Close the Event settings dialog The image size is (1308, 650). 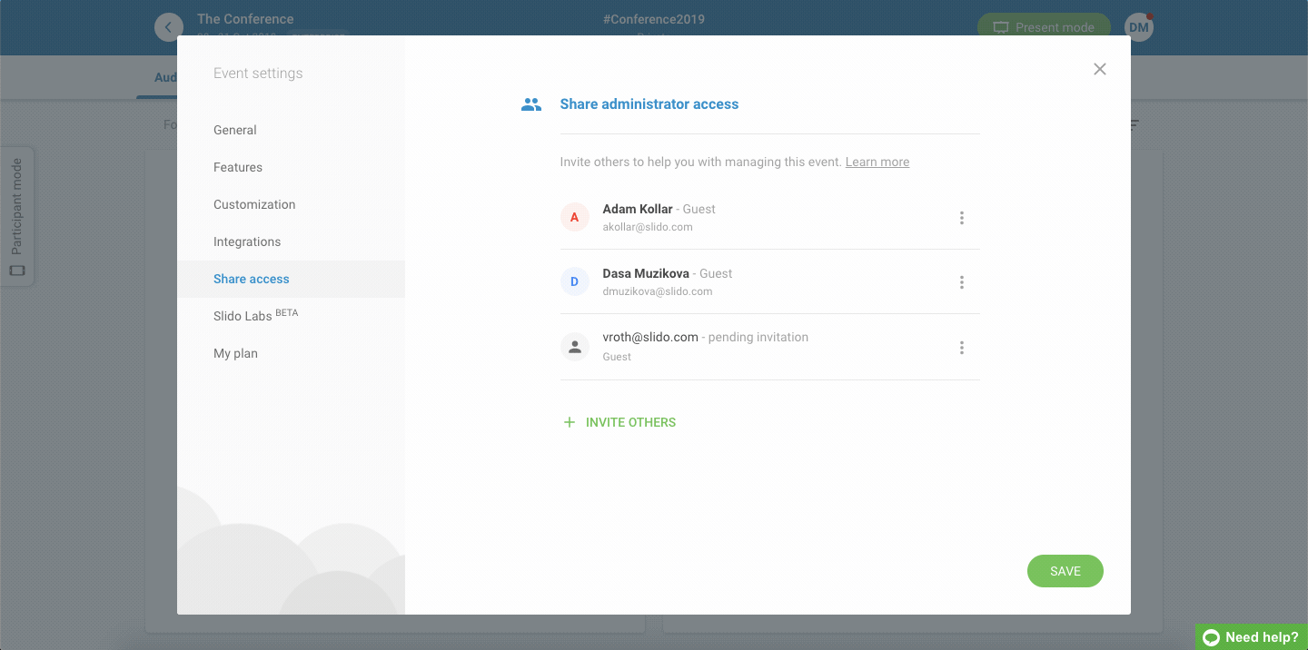[1100, 69]
